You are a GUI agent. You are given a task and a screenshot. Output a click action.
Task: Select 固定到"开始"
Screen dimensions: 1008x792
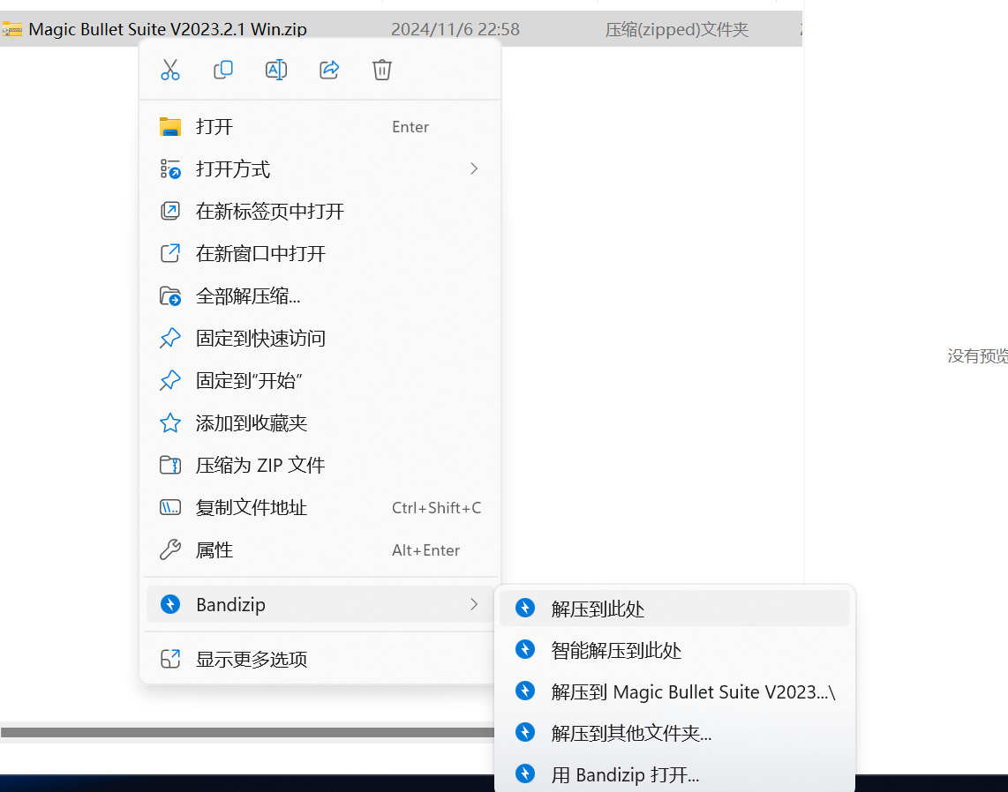[320, 380]
